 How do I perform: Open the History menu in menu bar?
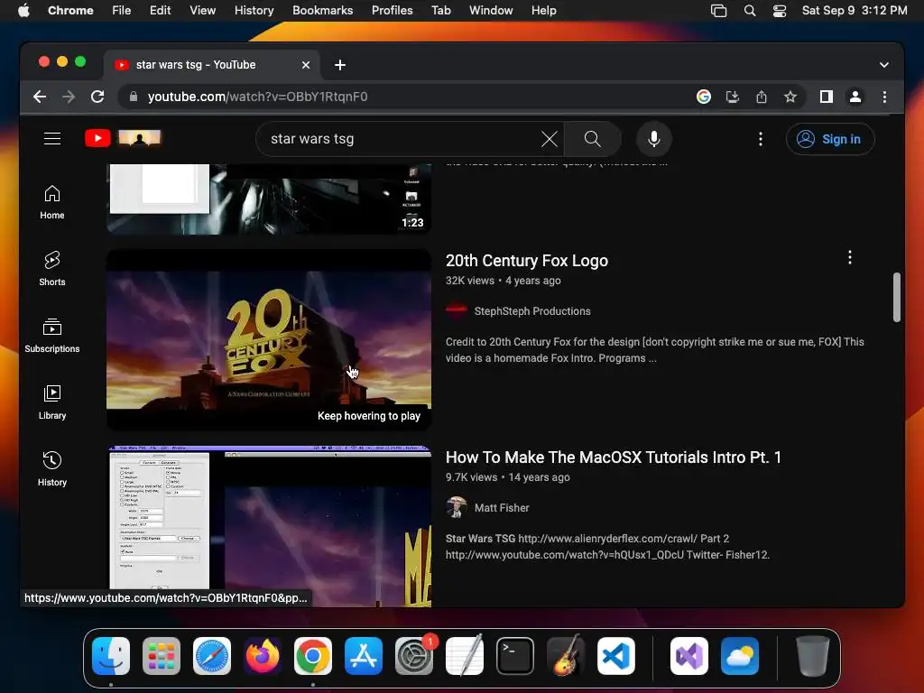coord(254,11)
